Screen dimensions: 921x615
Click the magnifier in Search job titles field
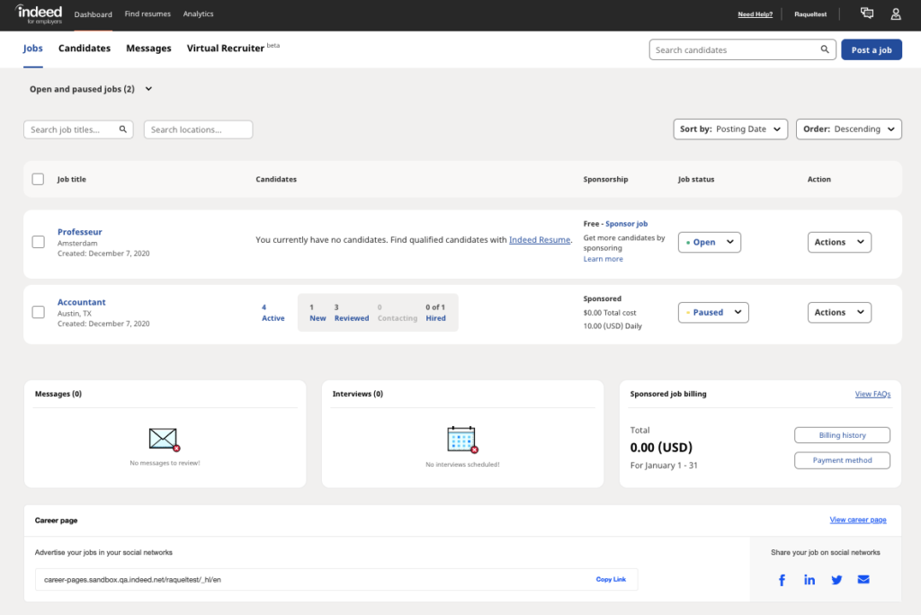tap(122, 129)
